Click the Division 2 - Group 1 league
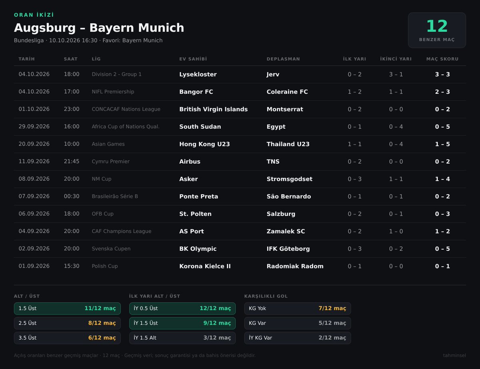Screen dimensions: 480x369 tap(117, 75)
